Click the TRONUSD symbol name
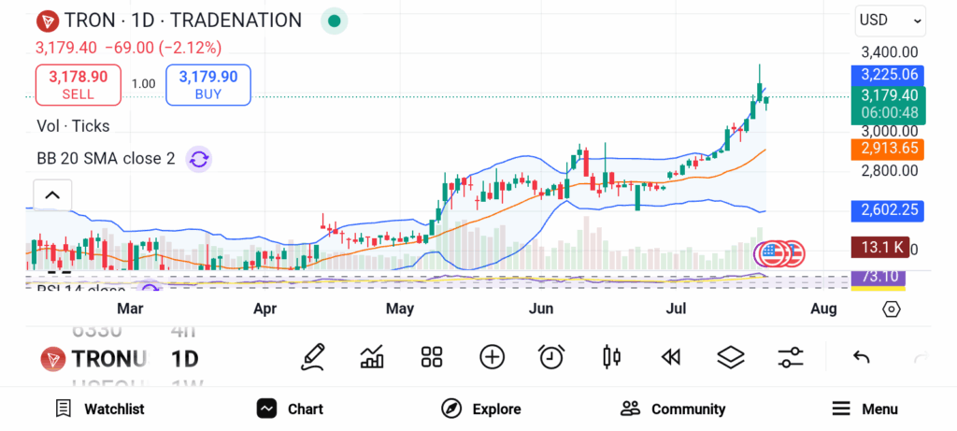 point(110,359)
